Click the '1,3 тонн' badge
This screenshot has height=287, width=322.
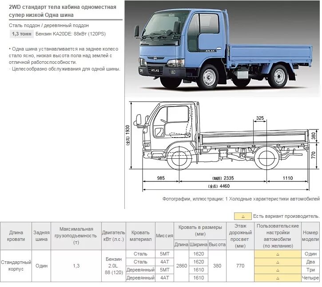pyautogui.click(x=22, y=34)
